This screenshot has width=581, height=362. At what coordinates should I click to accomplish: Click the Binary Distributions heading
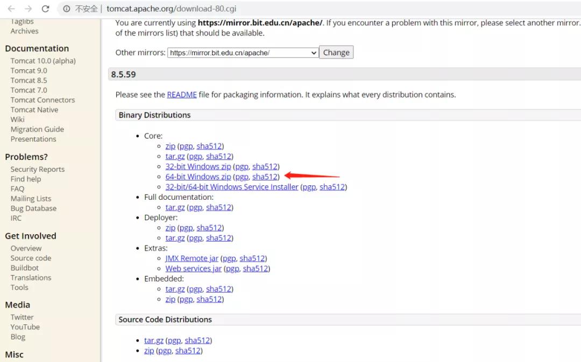point(154,115)
